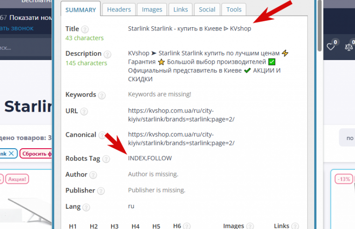
Task: Open the Links tab
Action: click(x=180, y=10)
